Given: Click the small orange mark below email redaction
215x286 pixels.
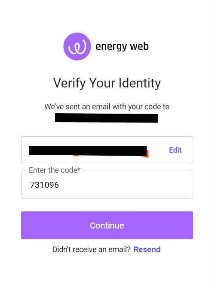Looking at the screenshot, I should click(x=76, y=155).
